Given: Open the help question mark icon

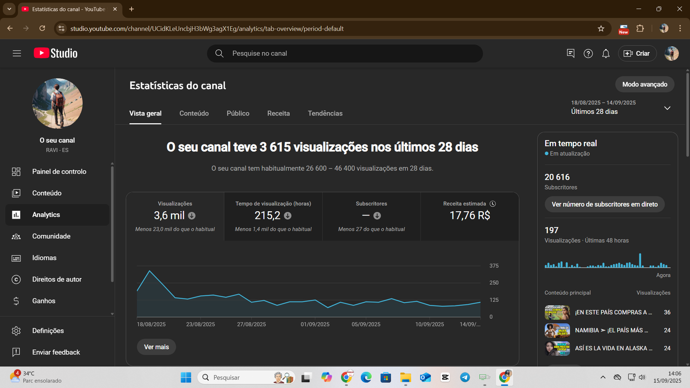Looking at the screenshot, I should [x=588, y=53].
